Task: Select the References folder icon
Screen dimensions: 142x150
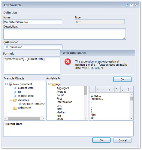Action: pyautogui.click(x=15, y=108)
